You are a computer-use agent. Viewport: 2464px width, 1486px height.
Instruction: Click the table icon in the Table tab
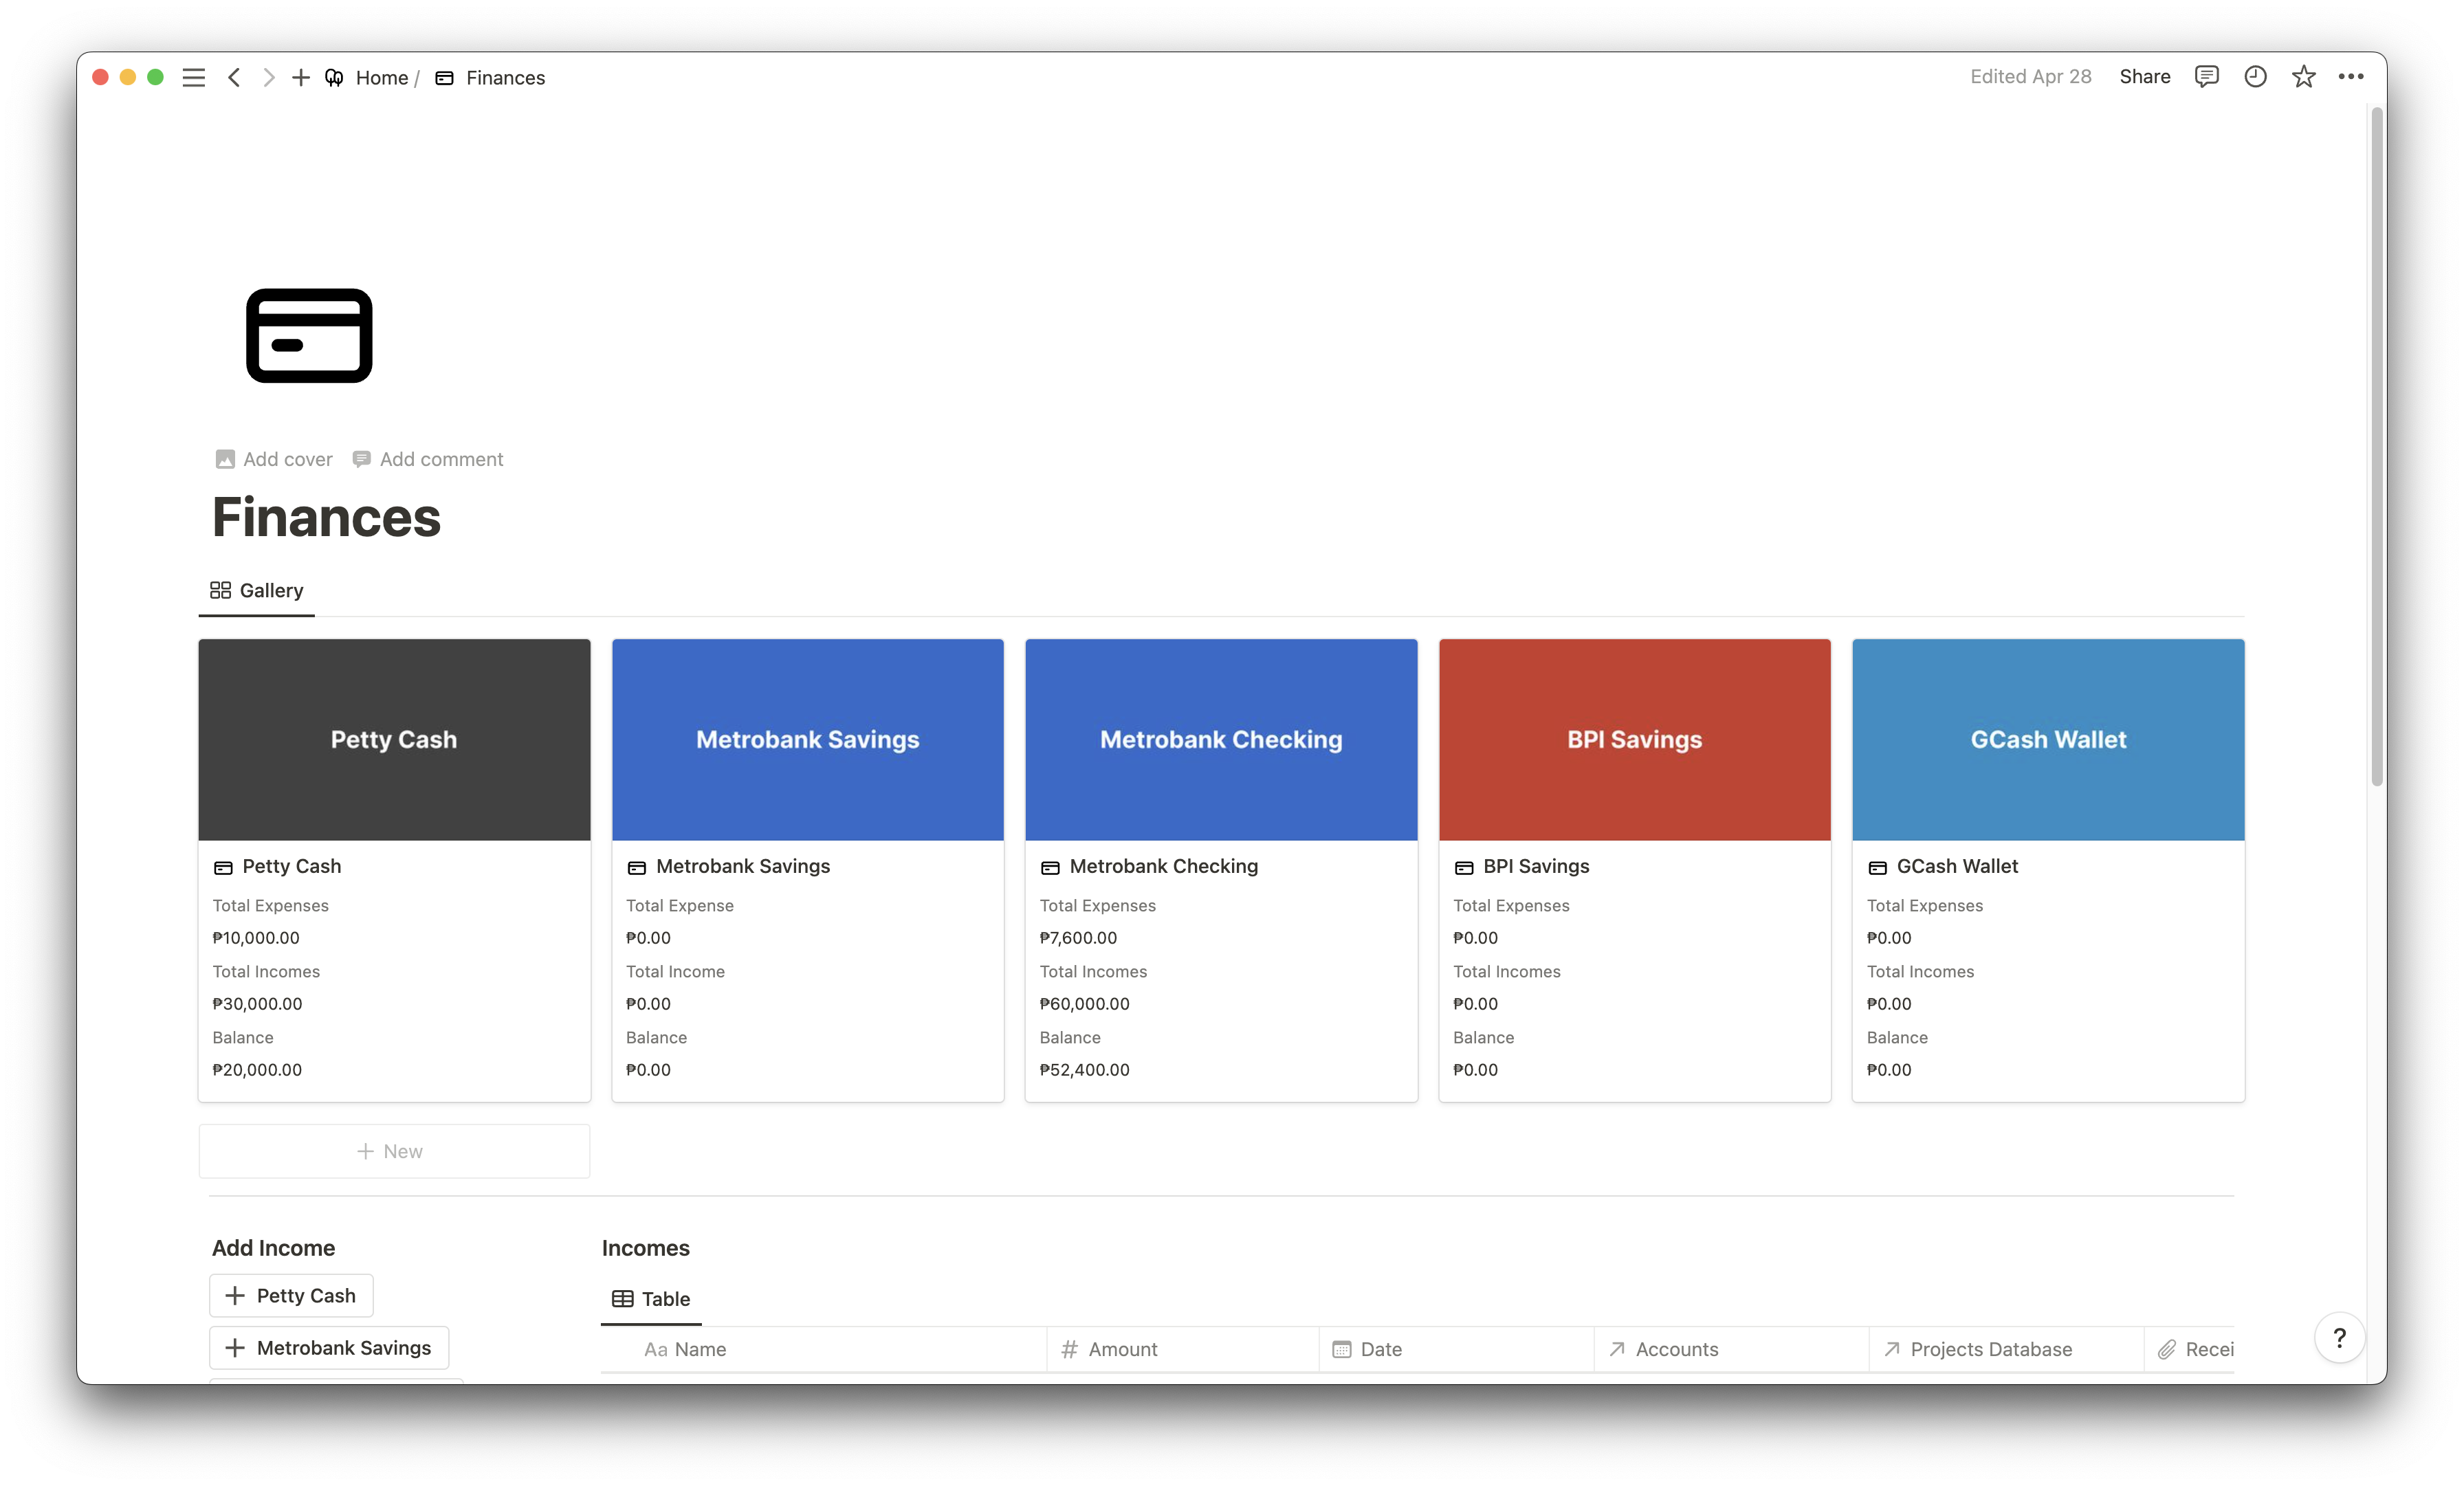622,1298
